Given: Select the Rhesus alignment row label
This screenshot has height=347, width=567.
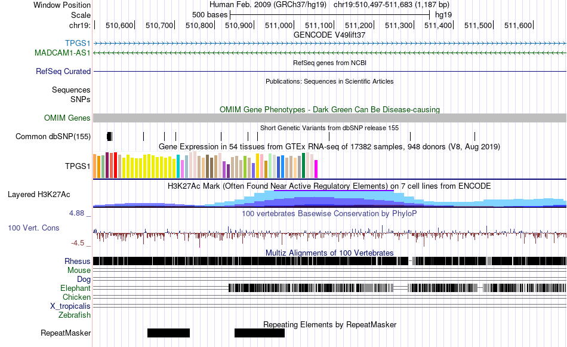Looking at the screenshot, I should click(x=77, y=261).
